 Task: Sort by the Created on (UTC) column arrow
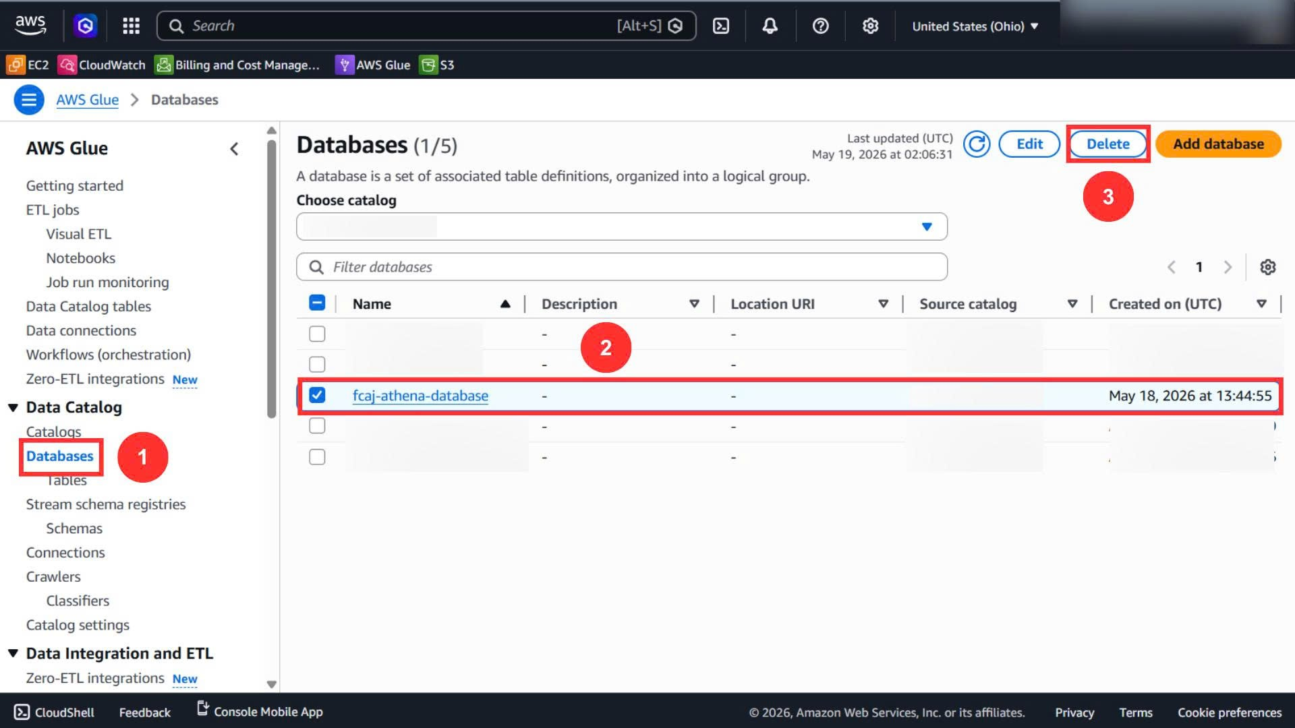[1261, 304]
